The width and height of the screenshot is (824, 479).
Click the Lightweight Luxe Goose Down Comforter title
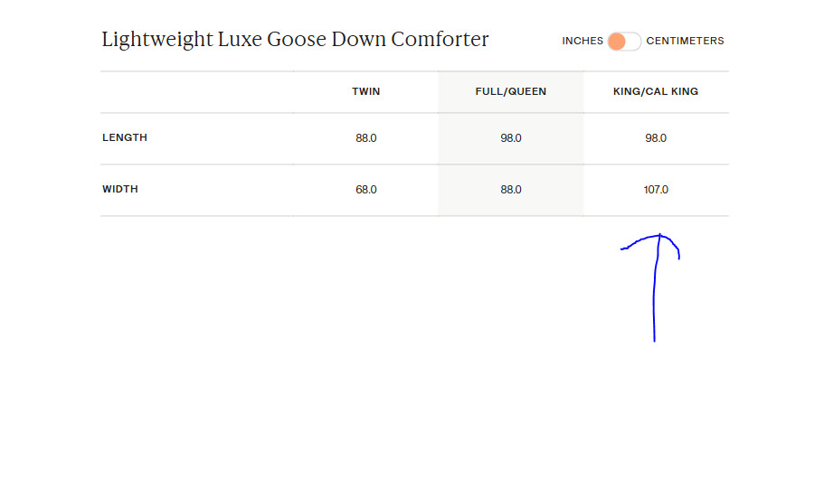click(x=295, y=40)
